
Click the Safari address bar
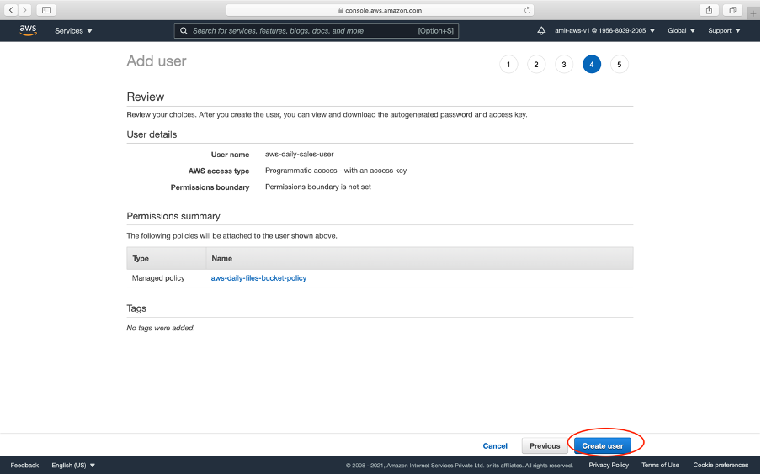click(x=380, y=10)
